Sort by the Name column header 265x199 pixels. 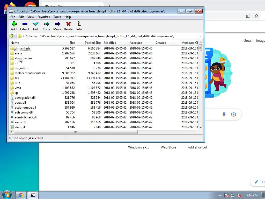[x=30, y=43]
